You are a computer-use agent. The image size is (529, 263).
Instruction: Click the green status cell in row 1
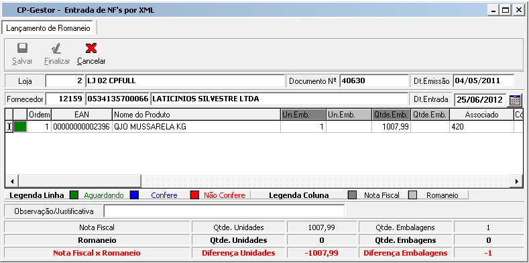(x=20, y=127)
